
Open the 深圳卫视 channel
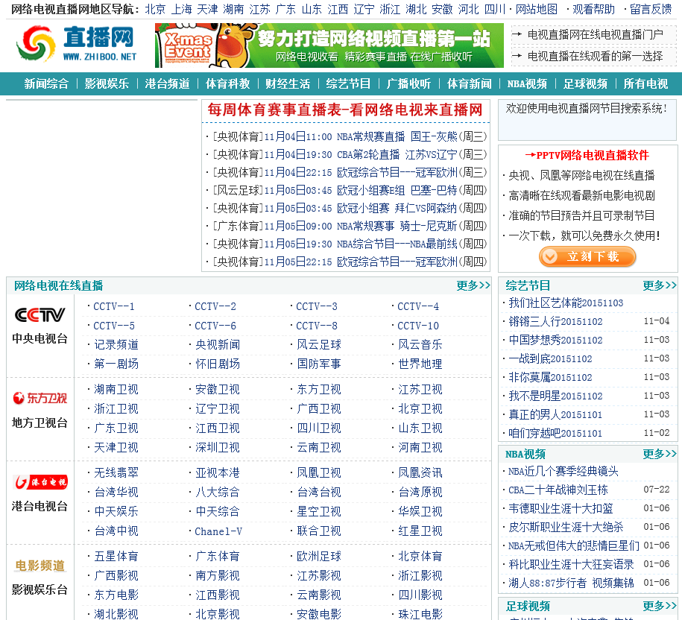218,447
